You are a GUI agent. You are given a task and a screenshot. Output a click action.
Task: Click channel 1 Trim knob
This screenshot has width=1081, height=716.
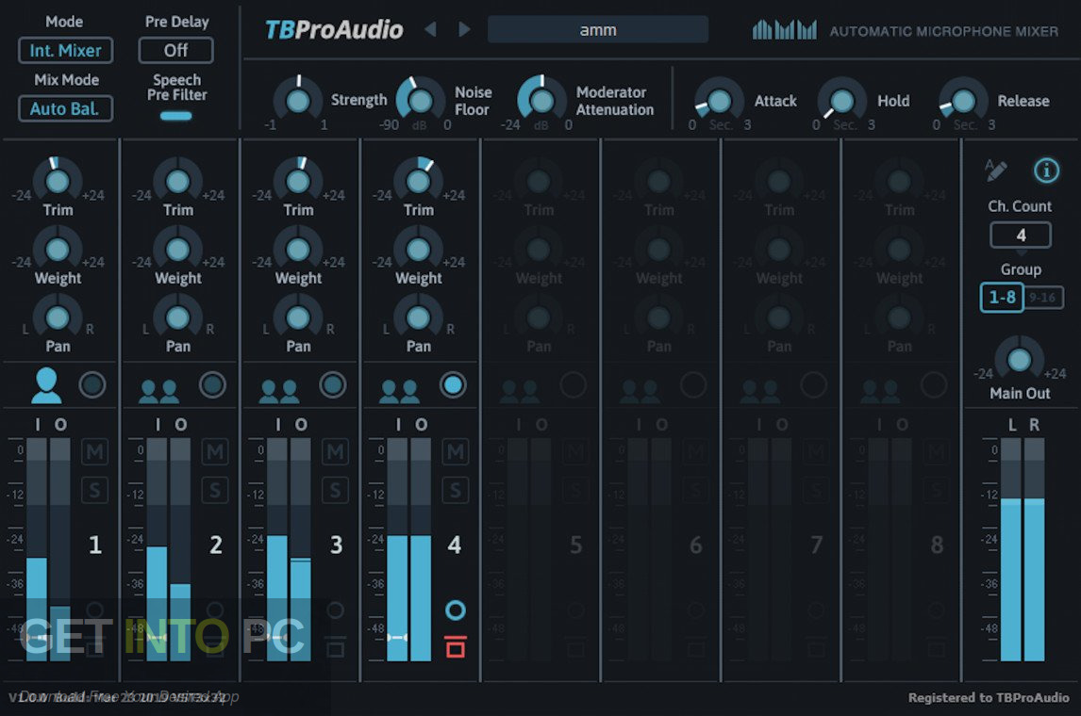click(58, 181)
